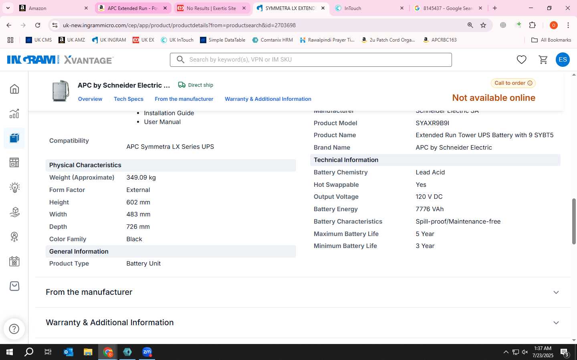Open the shopping cart icon

click(x=543, y=60)
